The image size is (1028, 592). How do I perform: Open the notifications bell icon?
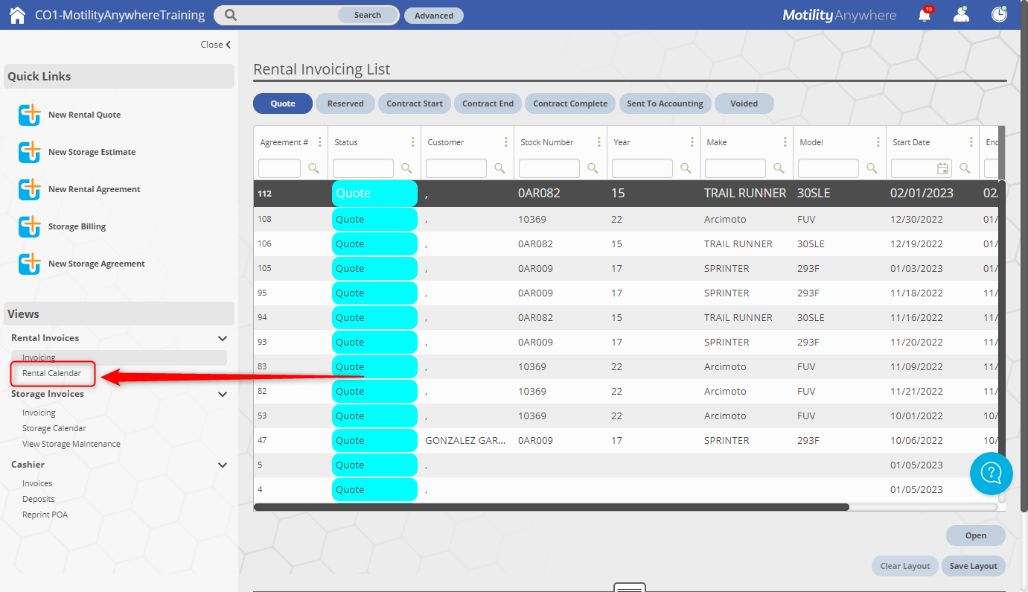[925, 15]
